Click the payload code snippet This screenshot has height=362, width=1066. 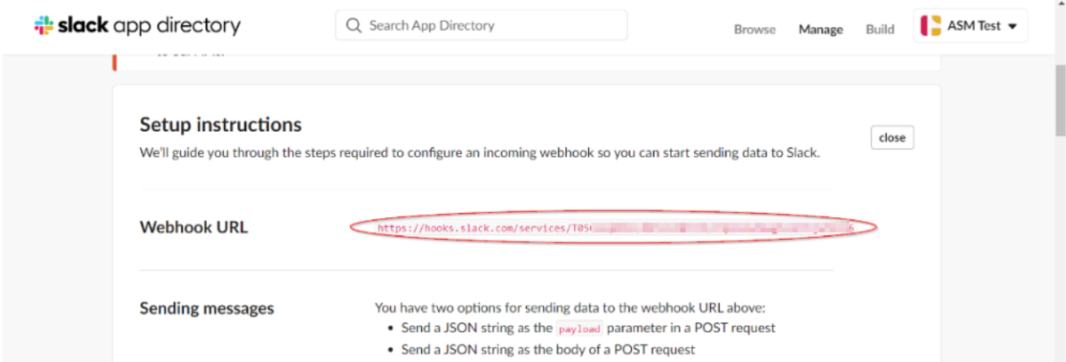pyautogui.click(x=580, y=329)
